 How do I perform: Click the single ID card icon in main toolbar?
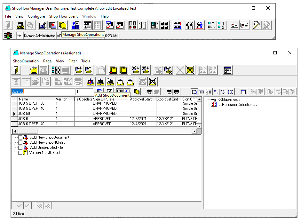[234, 25]
